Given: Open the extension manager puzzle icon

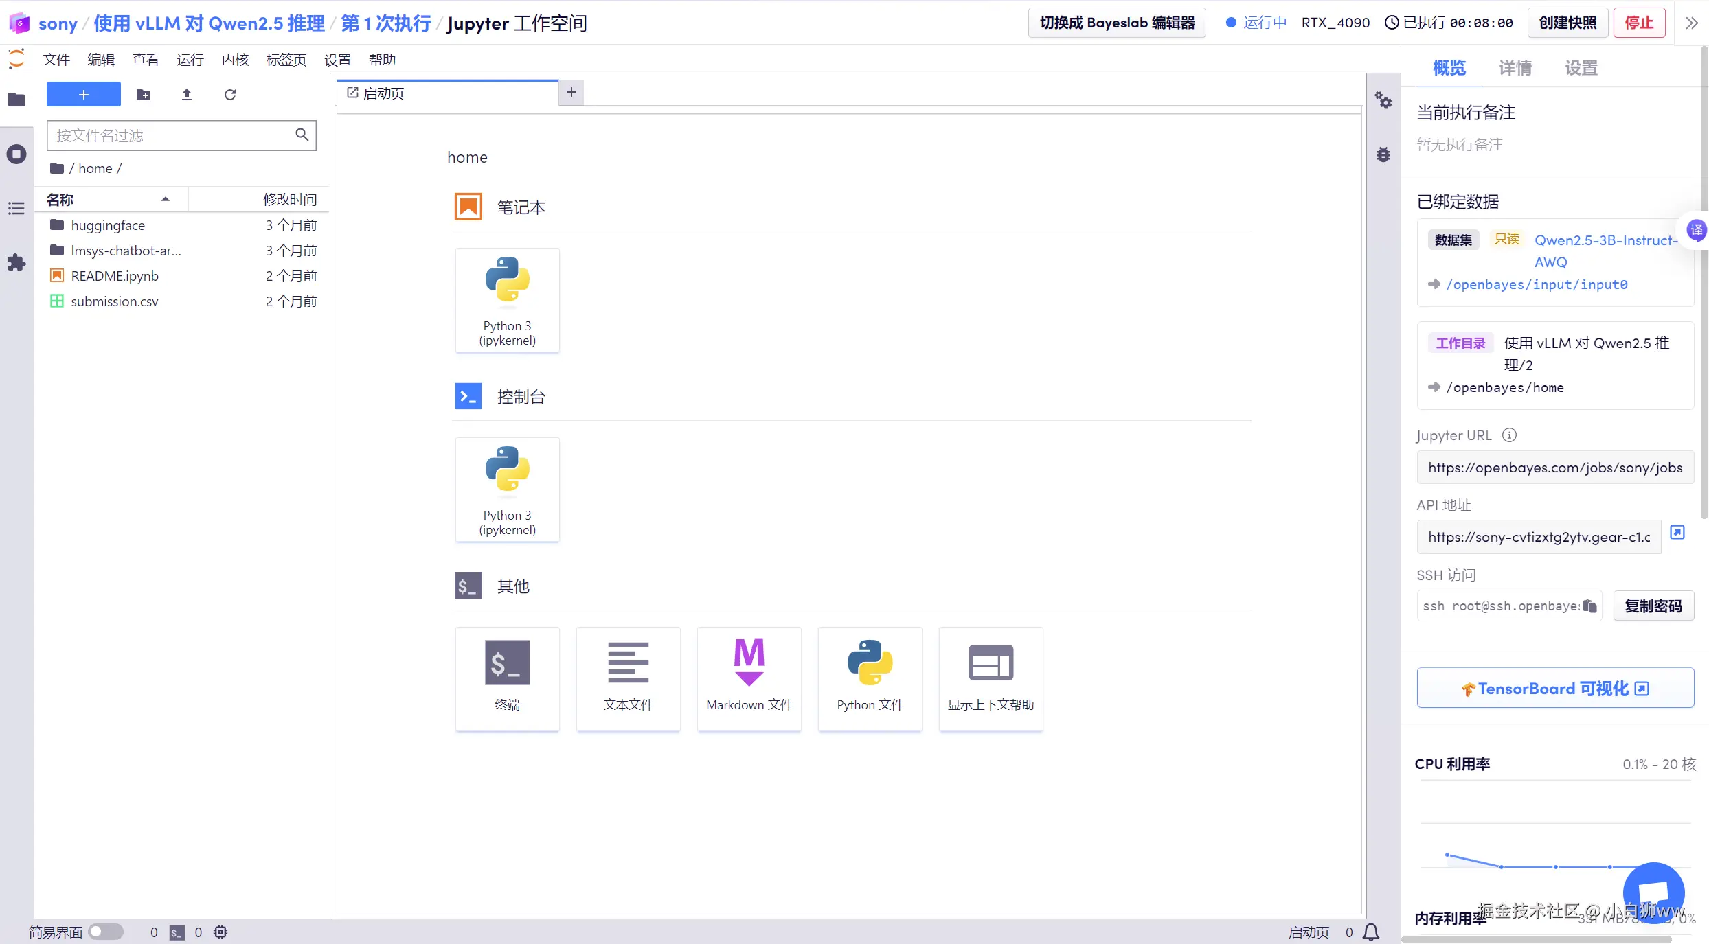Looking at the screenshot, I should click(x=16, y=262).
